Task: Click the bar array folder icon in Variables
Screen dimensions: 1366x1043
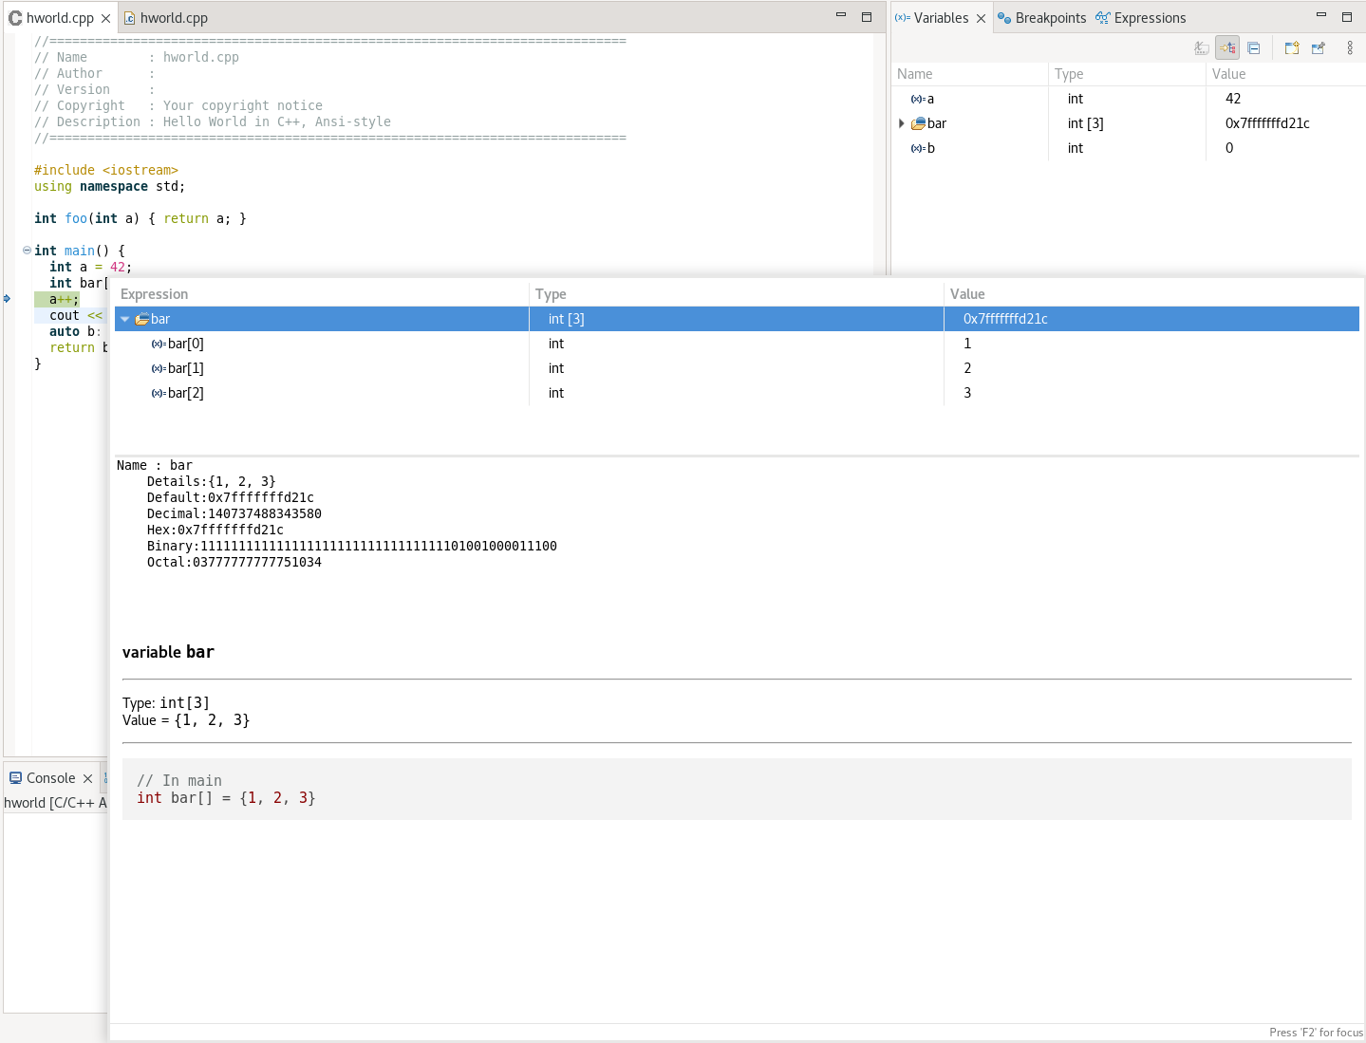Action: [919, 123]
